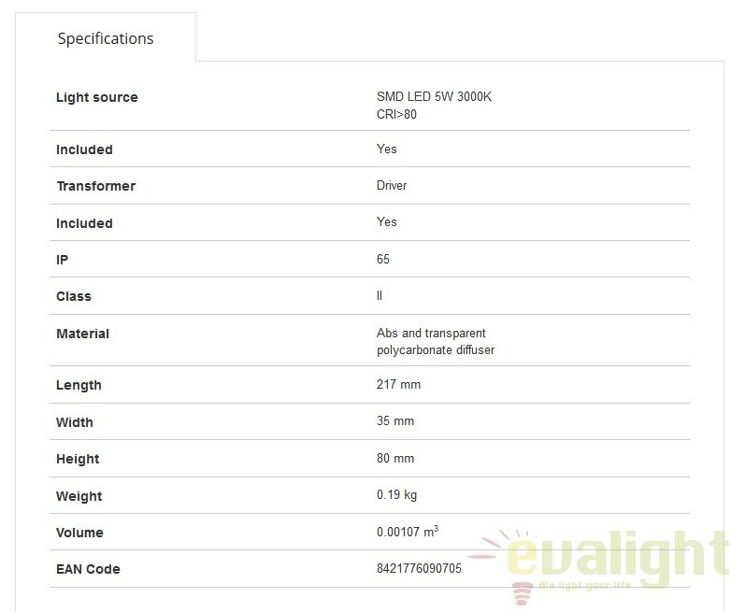Select the Height value 80 mm
Viewport: 731px width, 612px height.
click(x=395, y=458)
